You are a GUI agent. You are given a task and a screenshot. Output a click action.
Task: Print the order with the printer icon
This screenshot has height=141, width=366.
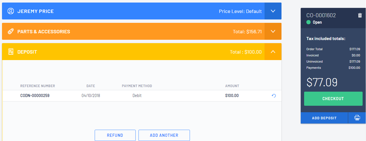(x=357, y=118)
